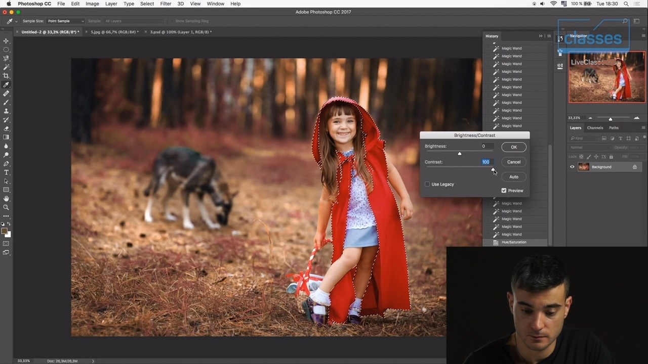Viewport: 648px width, 364px height.
Task: Toggle lock all padlock icon
Action: 610,157
